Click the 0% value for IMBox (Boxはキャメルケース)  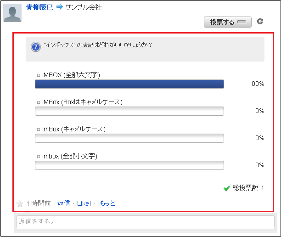point(260,111)
